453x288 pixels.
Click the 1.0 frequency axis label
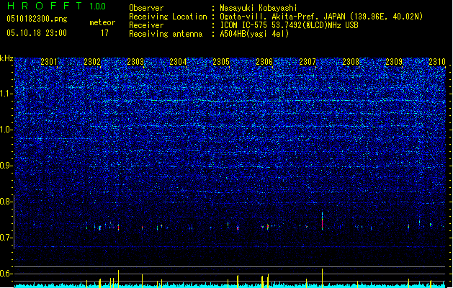click(6, 130)
